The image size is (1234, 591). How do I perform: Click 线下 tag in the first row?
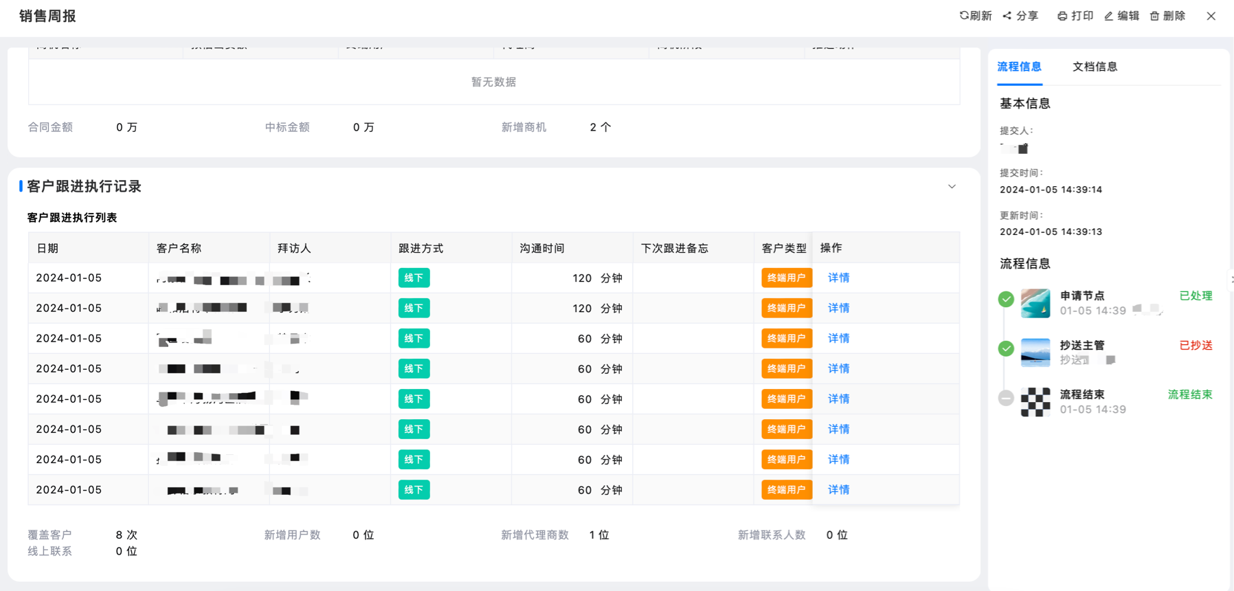click(414, 278)
